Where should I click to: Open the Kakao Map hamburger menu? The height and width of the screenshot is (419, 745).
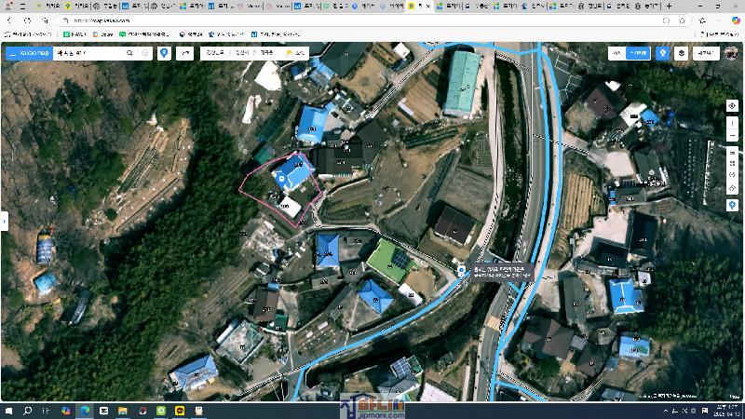(x=12, y=54)
